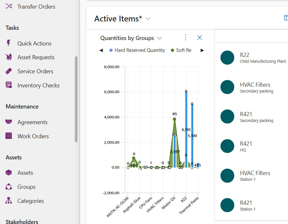Click the Motor Oil axis label
This screenshot has height=224, width=288.
tap(168, 203)
